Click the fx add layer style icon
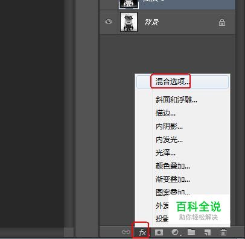The width and height of the screenshot is (245, 239). (142, 232)
